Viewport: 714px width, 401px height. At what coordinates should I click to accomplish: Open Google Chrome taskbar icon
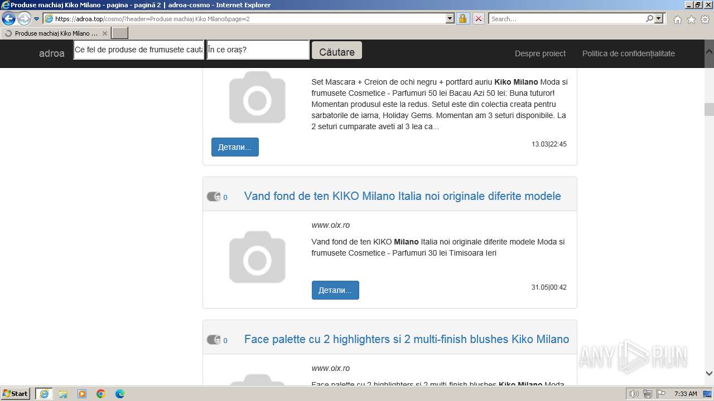click(x=101, y=394)
